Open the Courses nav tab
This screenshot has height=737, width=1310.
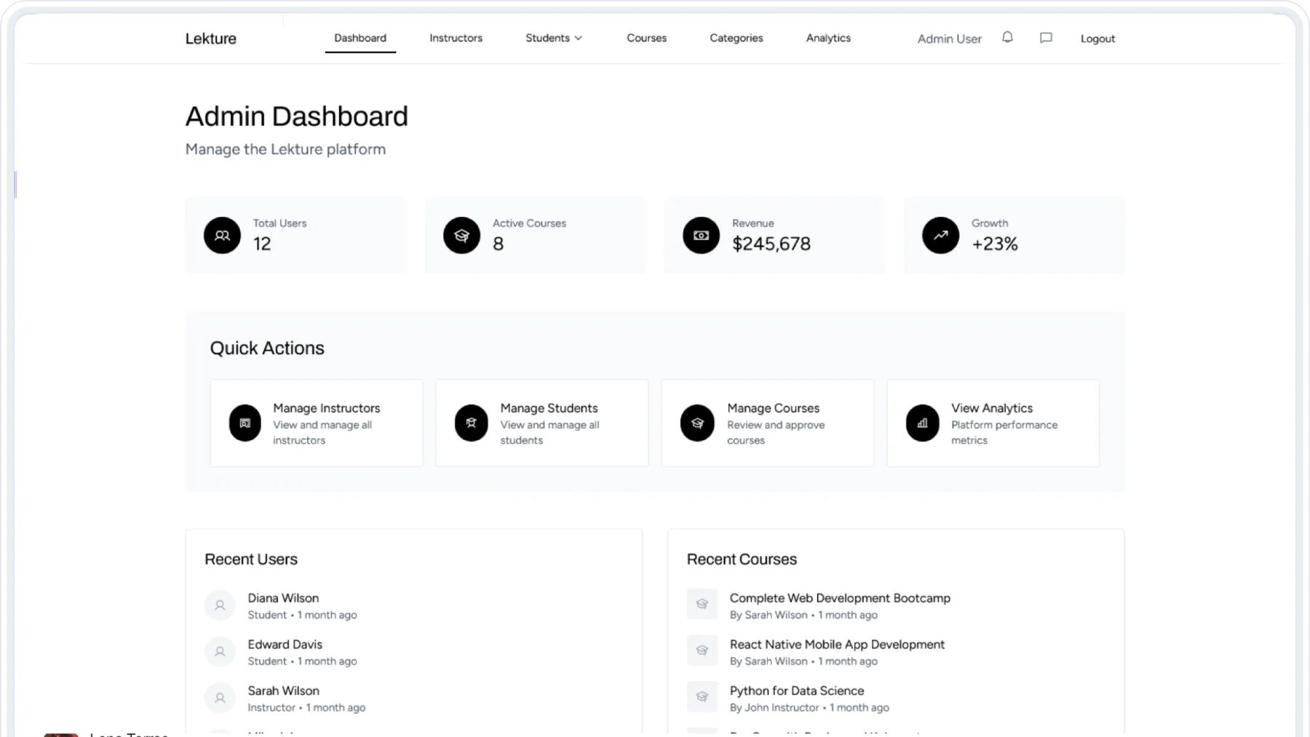646,38
